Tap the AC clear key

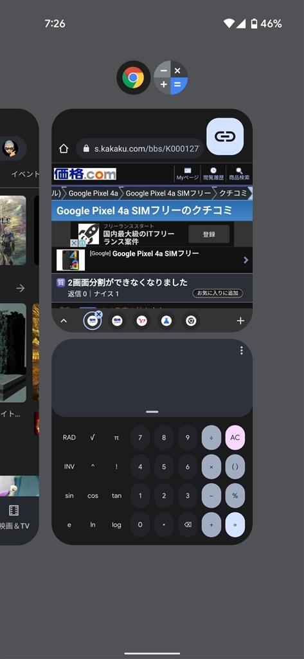[235, 438]
